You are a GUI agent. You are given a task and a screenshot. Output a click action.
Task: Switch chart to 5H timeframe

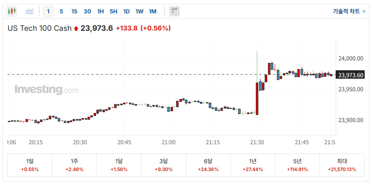113,12
